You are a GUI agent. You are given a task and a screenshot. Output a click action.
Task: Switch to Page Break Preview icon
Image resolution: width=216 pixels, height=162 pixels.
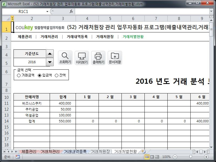click(157, 157)
